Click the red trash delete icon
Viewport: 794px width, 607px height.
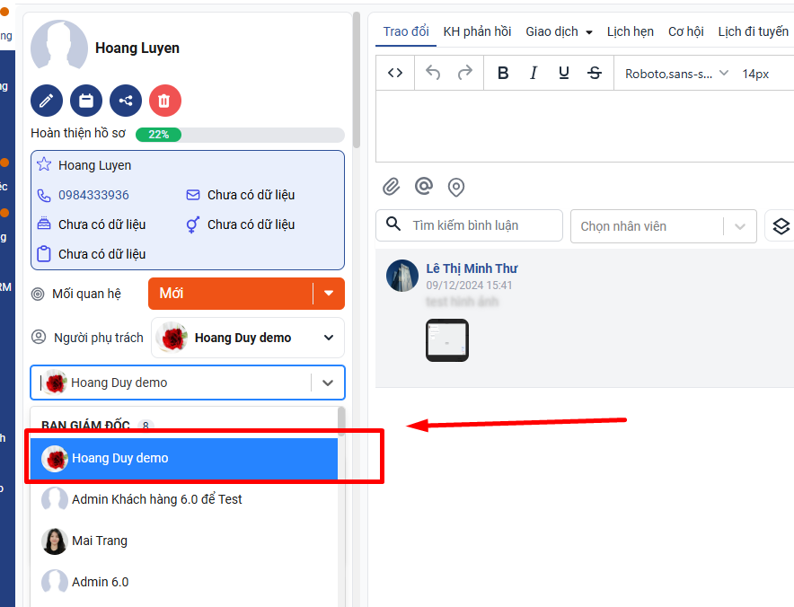coord(165,101)
